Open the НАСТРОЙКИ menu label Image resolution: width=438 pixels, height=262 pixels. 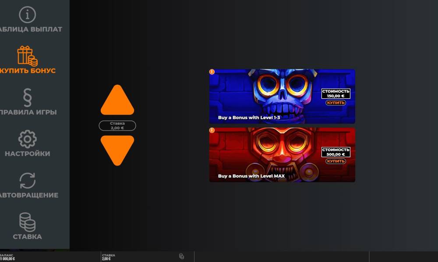coord(27,154)
